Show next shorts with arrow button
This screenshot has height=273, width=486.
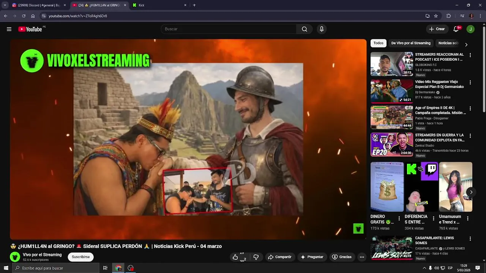471,192
